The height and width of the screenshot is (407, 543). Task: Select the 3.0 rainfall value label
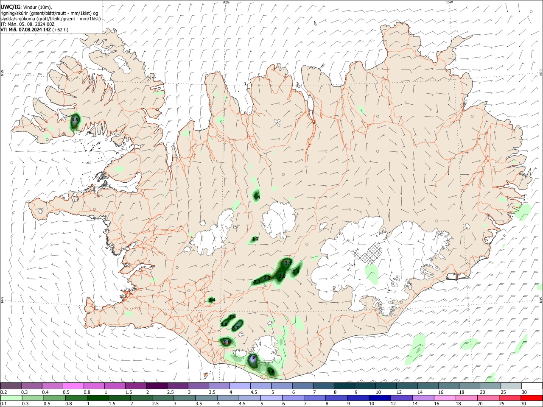[x=224, y=324]
